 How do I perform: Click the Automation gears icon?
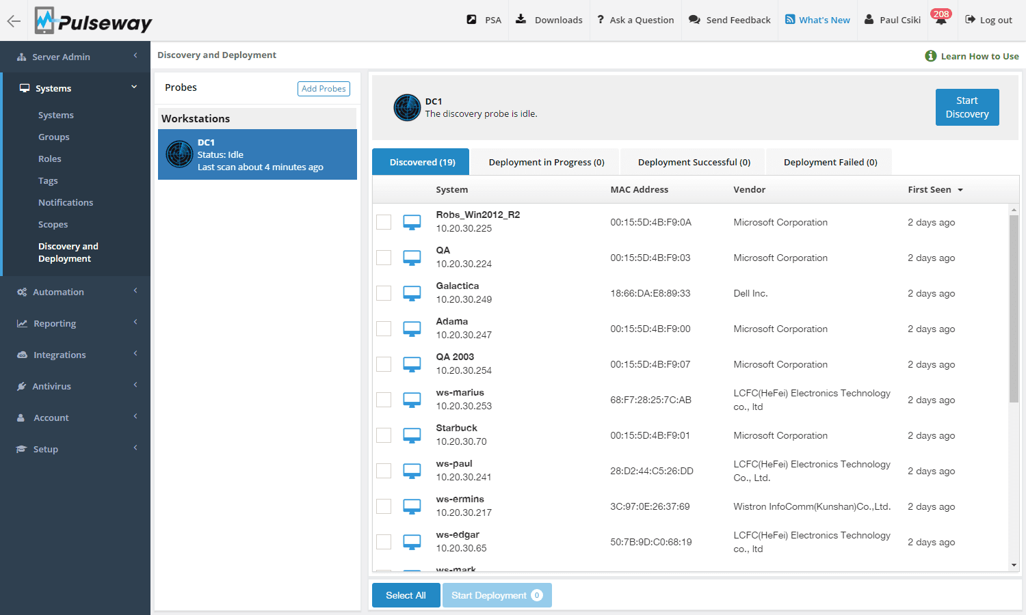click(21, 291)
